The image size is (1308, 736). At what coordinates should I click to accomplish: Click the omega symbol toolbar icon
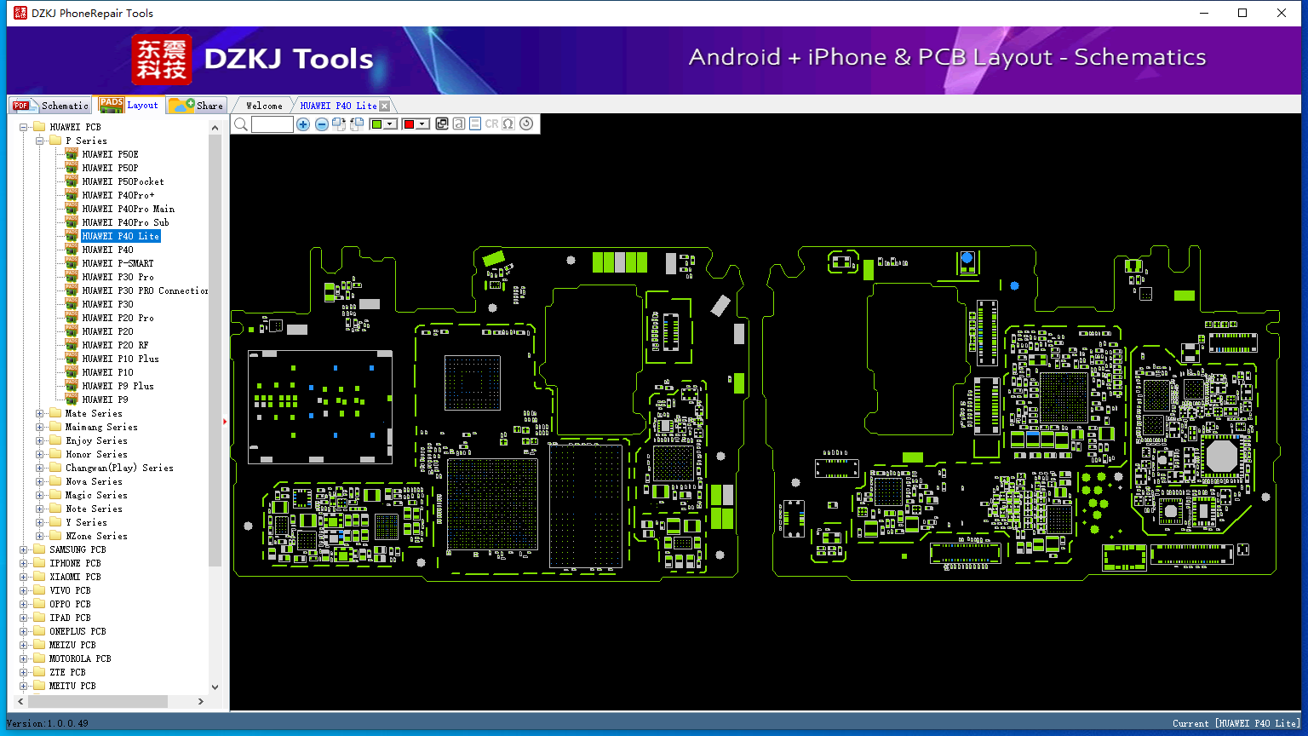click(x=508, y=124)
